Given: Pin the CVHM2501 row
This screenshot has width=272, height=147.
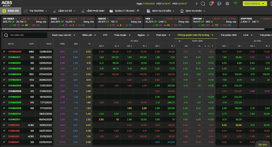Looking at the screenshot, I should (x=4, y=63).
